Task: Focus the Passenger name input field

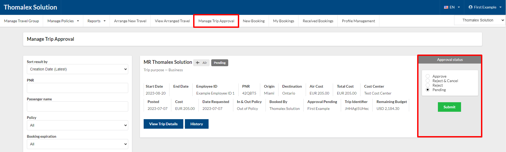Action: [77, 106]
